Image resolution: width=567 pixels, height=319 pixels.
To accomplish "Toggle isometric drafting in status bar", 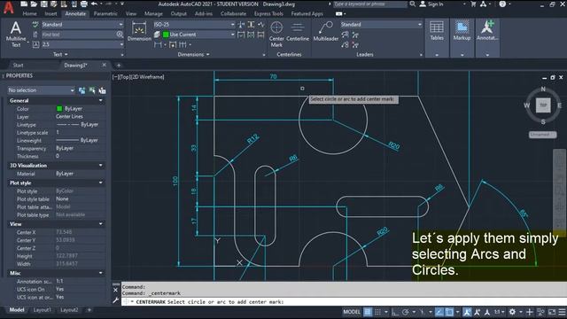I will point(422,312).
